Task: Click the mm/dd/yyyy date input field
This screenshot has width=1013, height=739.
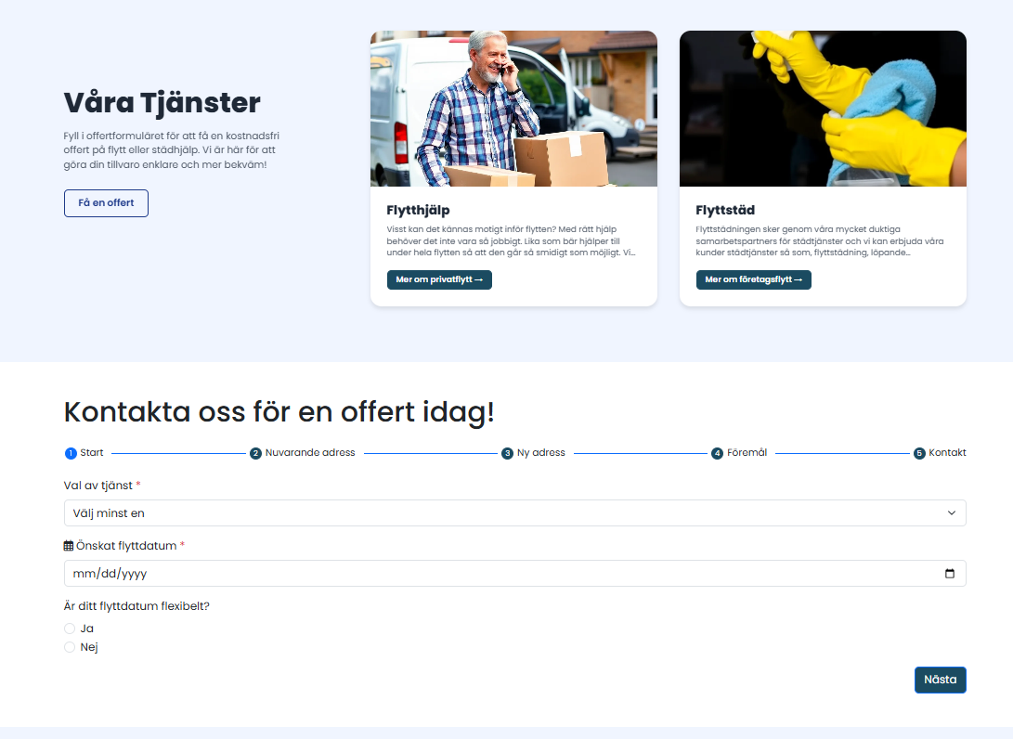Action: 515,574
